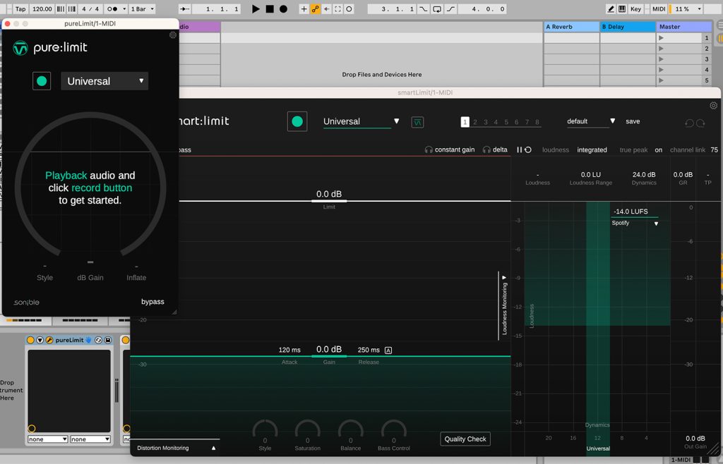Open the Universal profile dropdown in smart:limit

pos(360,121)
